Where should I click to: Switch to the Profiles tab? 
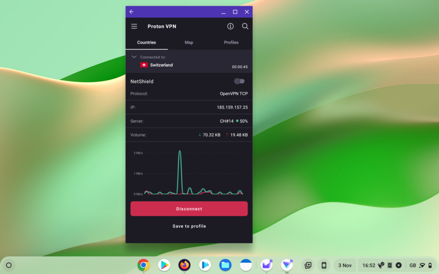point(231,42)
